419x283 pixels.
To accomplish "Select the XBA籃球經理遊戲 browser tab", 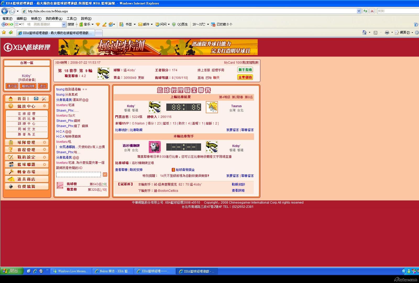I will 55,33.
